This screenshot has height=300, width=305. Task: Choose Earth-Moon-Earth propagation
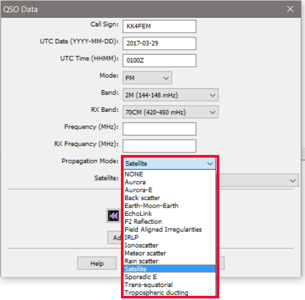[170, 206]
